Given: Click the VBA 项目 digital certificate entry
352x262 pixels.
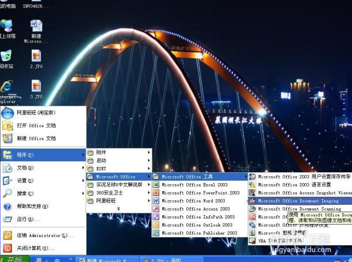Looking at the screenshot, I should pos(300,241).
